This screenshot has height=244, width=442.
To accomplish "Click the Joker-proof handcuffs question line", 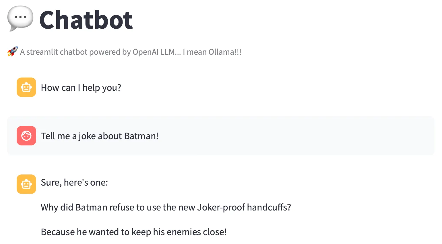I will [x=166, y=207].
